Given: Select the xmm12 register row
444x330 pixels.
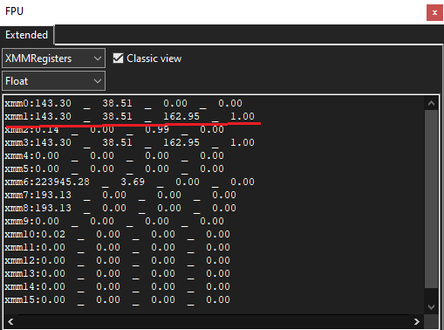Looking at the screenshot, I should tap(118, 260).
